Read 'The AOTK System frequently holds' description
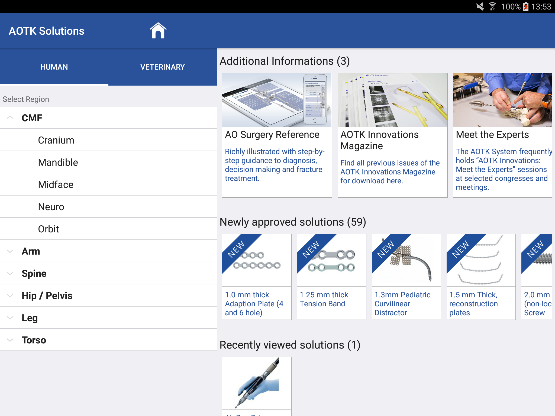The height and width of the screenshot is (416, 555). [504, 169]
